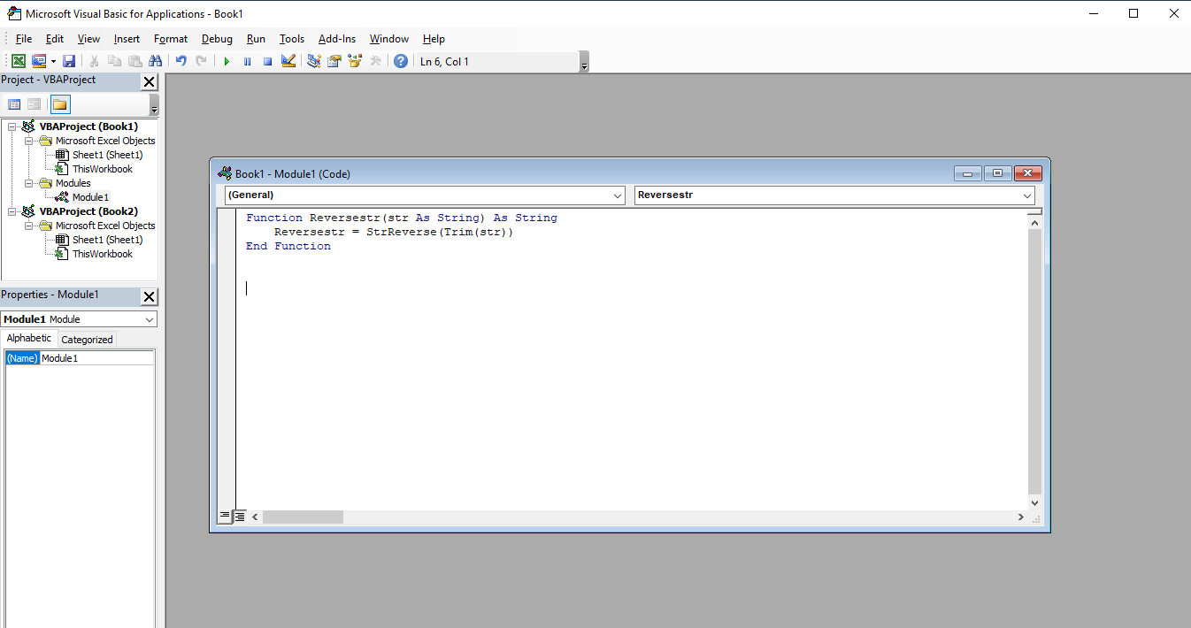The width and height of the screenshot is (1191, 628).
Task: Click View Object icon in Project panel
Action: coord(34,104)
